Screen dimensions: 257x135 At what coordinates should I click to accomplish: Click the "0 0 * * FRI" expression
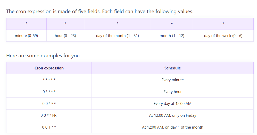click(x=49, y=115)
